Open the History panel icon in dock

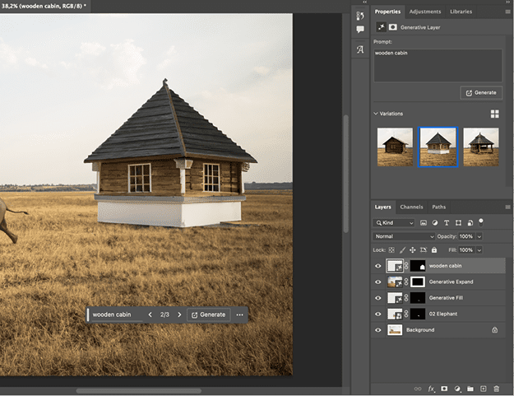[360, 16]
